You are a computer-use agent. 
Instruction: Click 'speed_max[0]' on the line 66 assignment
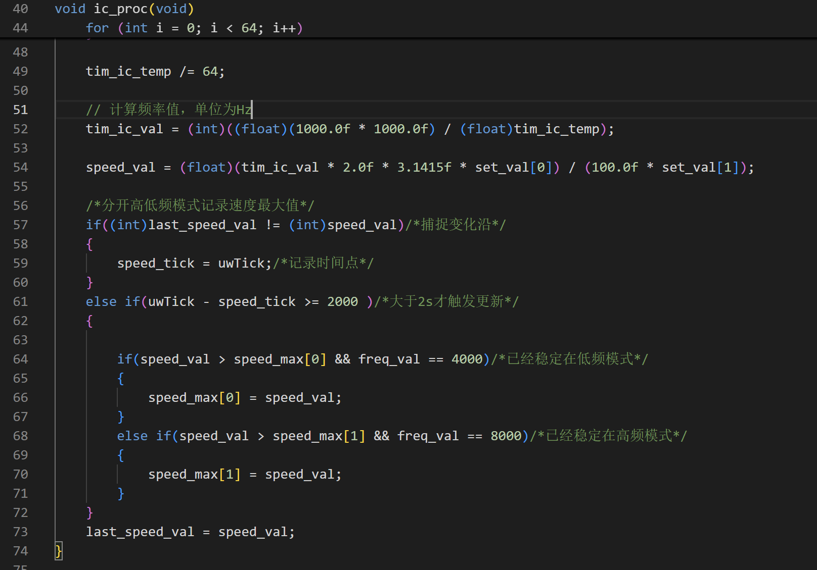(x=194, y=398)
